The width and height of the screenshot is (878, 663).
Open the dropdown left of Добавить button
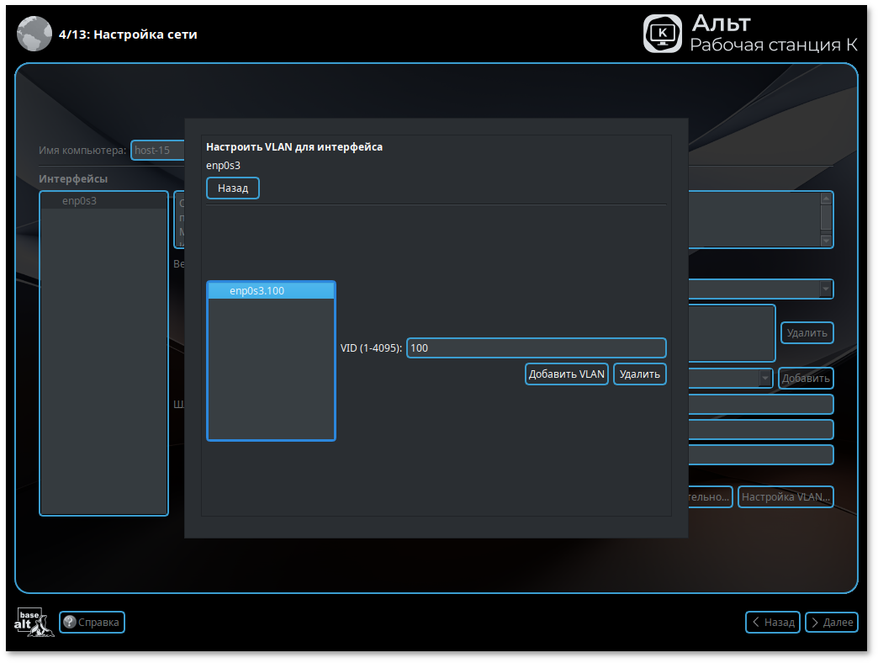765,379
